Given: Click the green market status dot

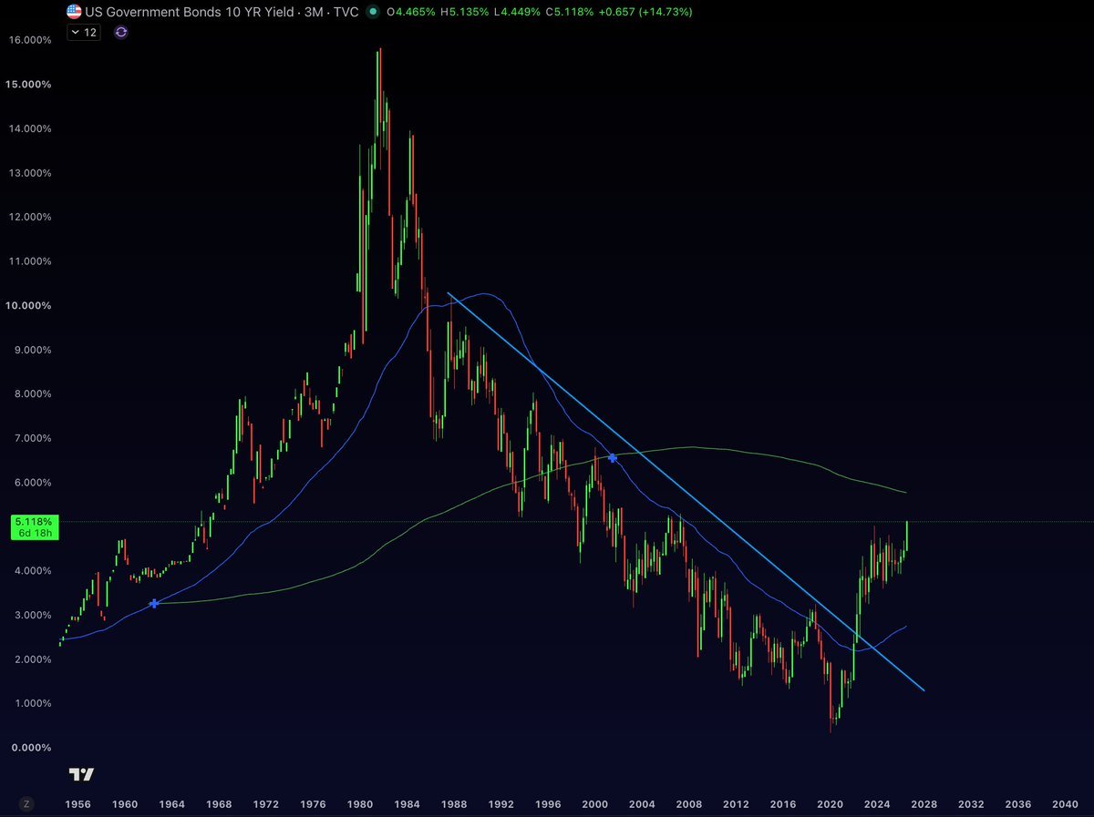Looking at the screenshot, I should [372, 12].
